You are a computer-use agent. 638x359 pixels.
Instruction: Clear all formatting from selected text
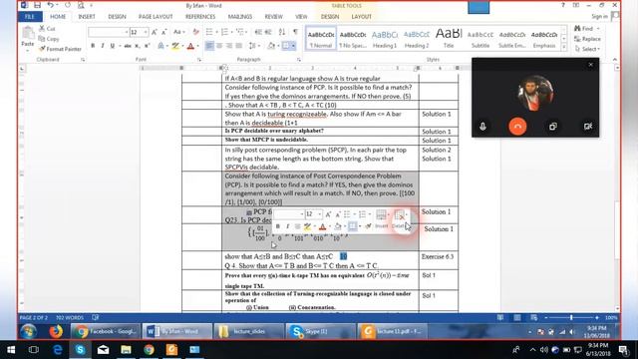pyautogui.click(x=195, y=32)
